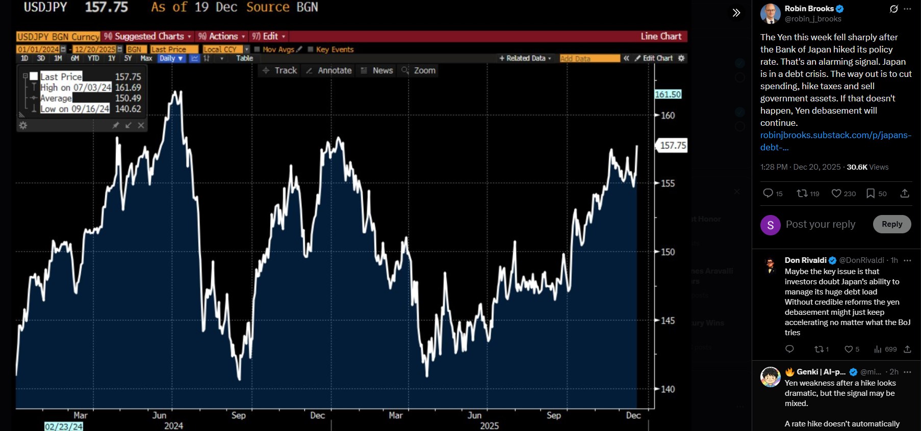Select the YTD time range tab
Image resolution: width=921 pixels, height=431 pixels.
click(x=93, y=59)
